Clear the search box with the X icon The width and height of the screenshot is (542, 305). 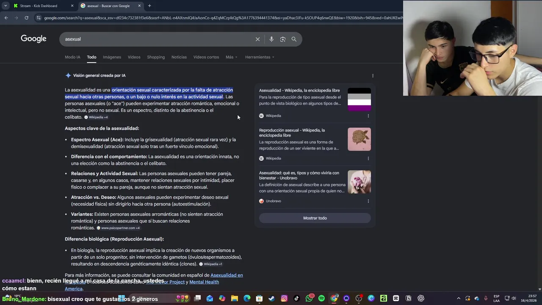[x=257, y=39]
